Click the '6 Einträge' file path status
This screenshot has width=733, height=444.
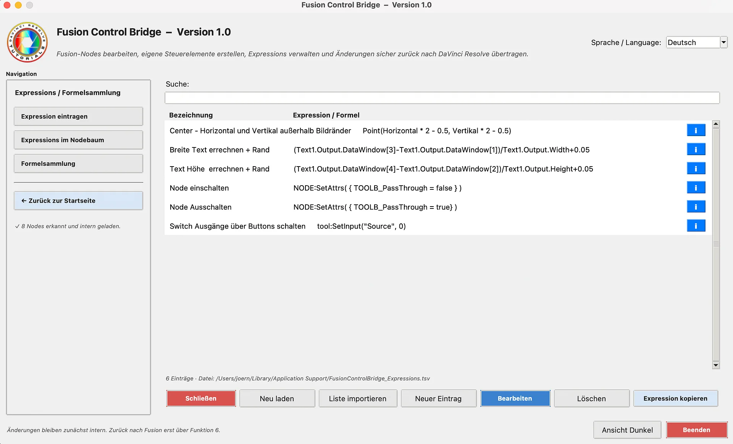coord(298,378)
